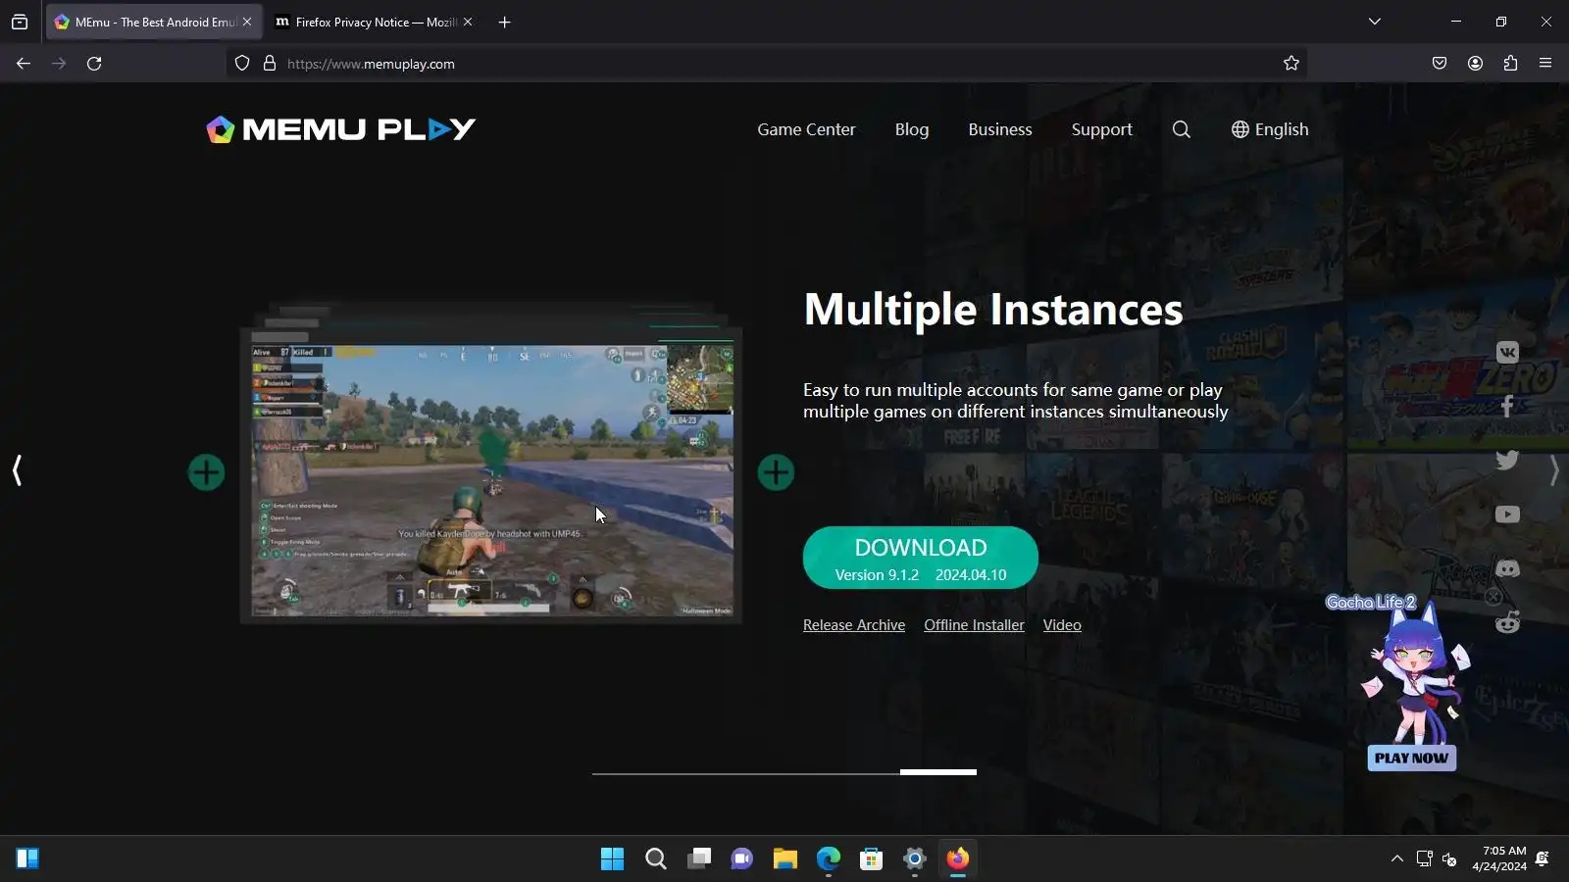Open MEmu's Discord server icon

[x=1507, y=568]
